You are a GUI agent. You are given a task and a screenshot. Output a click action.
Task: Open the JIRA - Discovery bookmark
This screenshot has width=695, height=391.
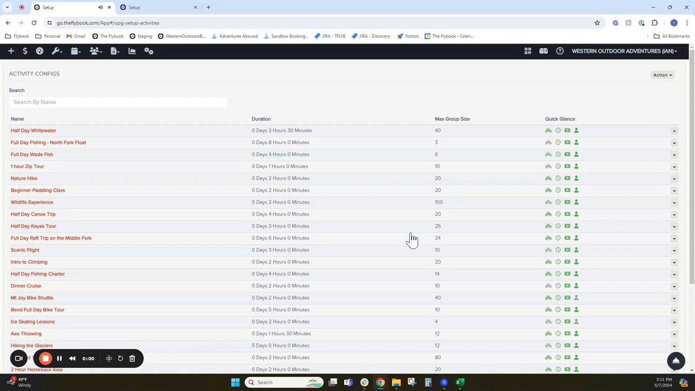(x=371, y=36)
